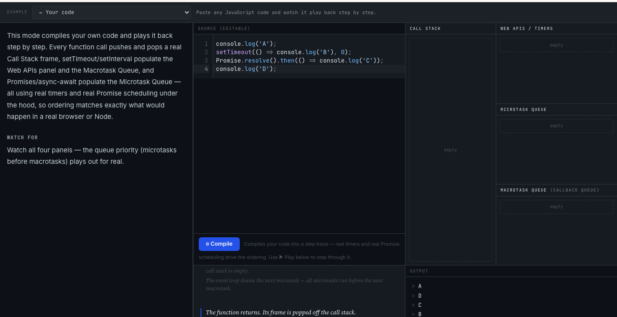
Task: Click the 'event loop drains next microtask' note
Action: 294,284
